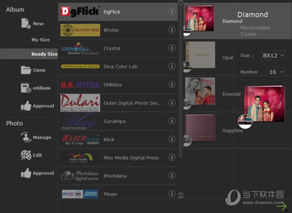Screen dimensions: 292x213
Task: Click the lab list scroll up arrow
Action: click(181, 2)
